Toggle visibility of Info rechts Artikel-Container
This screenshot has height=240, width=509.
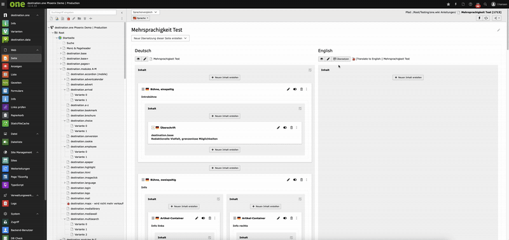click(285, 218)
